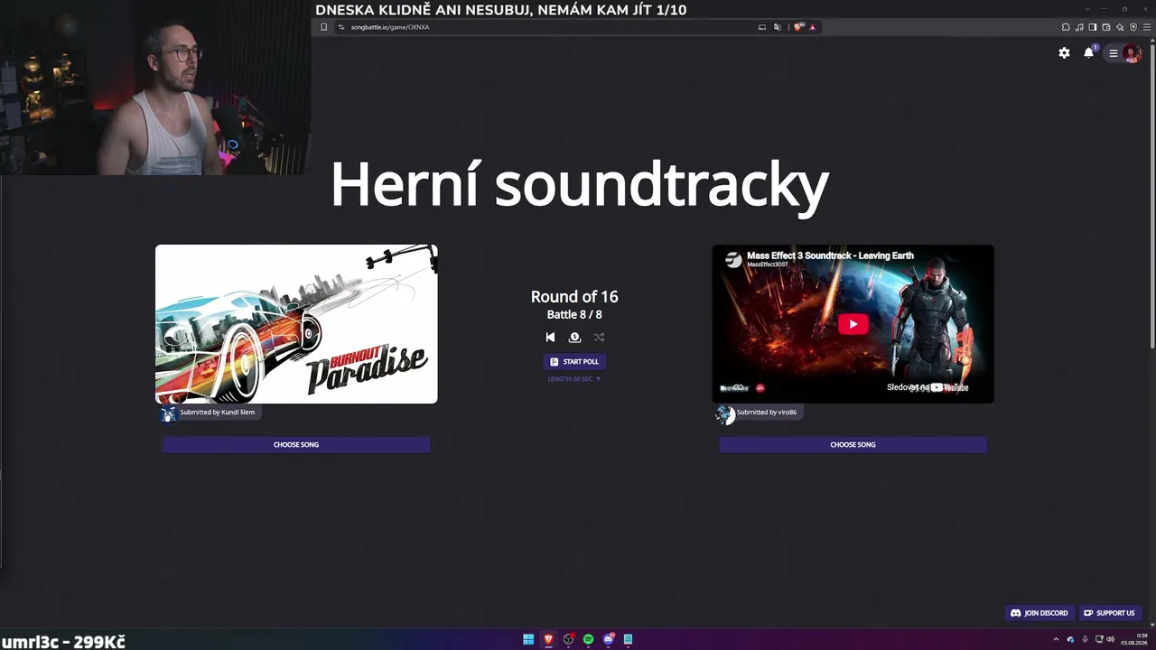Click the 'Battle 8 / 8' text
Image resolution: width=1156 pixels, height=650 pixels.
click(574, 314)
